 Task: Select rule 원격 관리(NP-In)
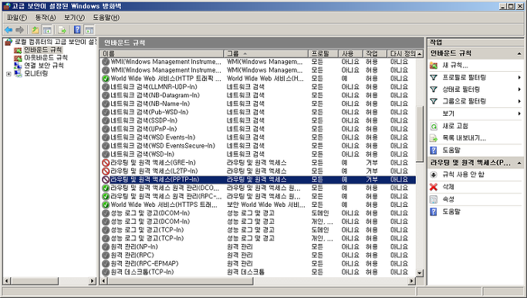coord(134,247)
